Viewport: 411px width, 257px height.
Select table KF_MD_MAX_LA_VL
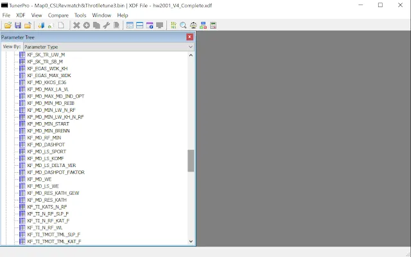tap(48, 89)
